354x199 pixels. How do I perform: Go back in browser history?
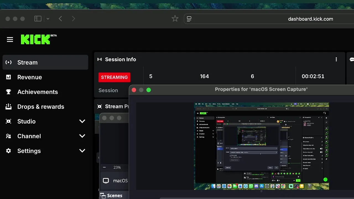(60, 19)
